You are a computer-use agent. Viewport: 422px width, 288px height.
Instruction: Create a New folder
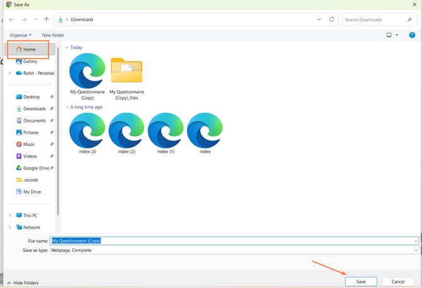(x=53, y=35)
